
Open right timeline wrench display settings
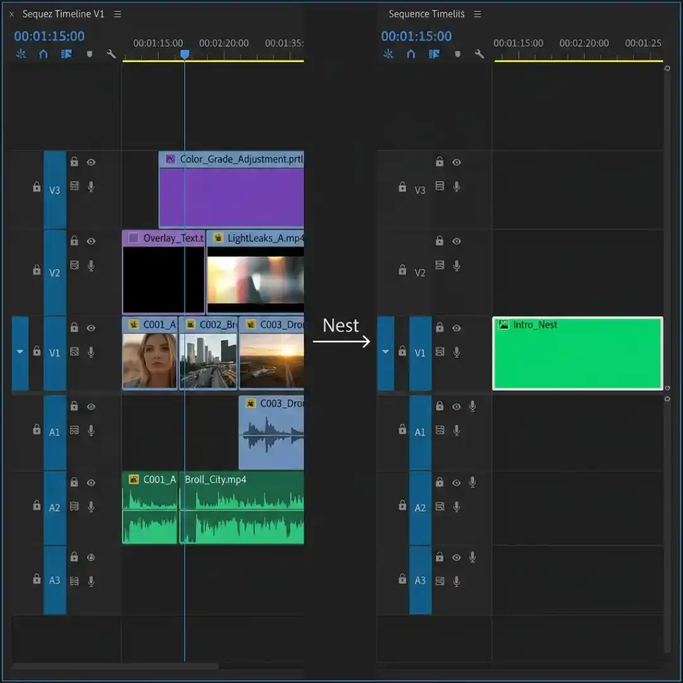(479, 54)
